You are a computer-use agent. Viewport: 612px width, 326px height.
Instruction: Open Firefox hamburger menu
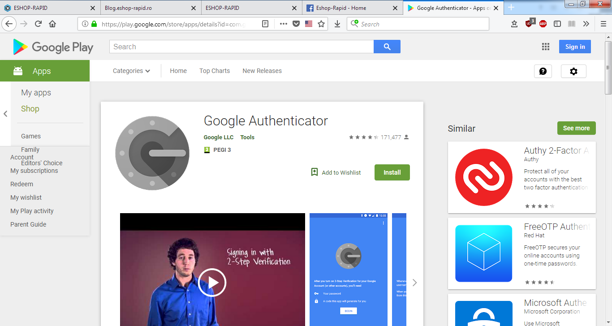[603, 24]
